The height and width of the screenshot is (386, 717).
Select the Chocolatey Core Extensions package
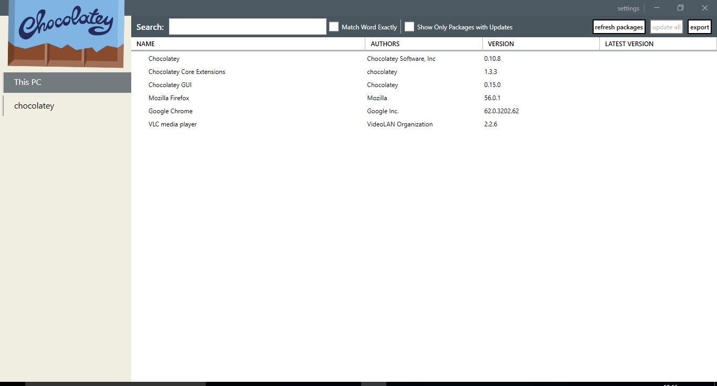pos(187,71)
